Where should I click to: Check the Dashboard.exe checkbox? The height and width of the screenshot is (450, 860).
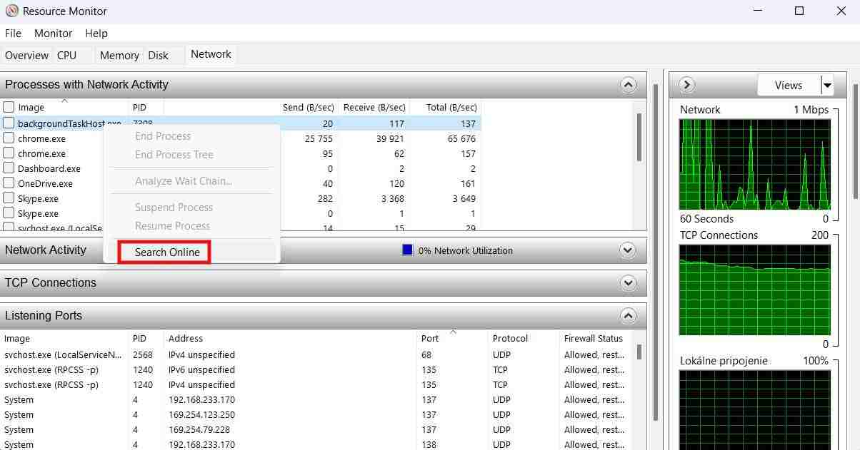9,168
